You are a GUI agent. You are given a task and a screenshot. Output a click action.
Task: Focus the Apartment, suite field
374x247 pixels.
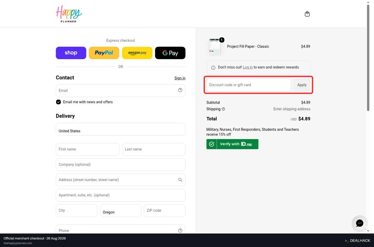point(120,195)
